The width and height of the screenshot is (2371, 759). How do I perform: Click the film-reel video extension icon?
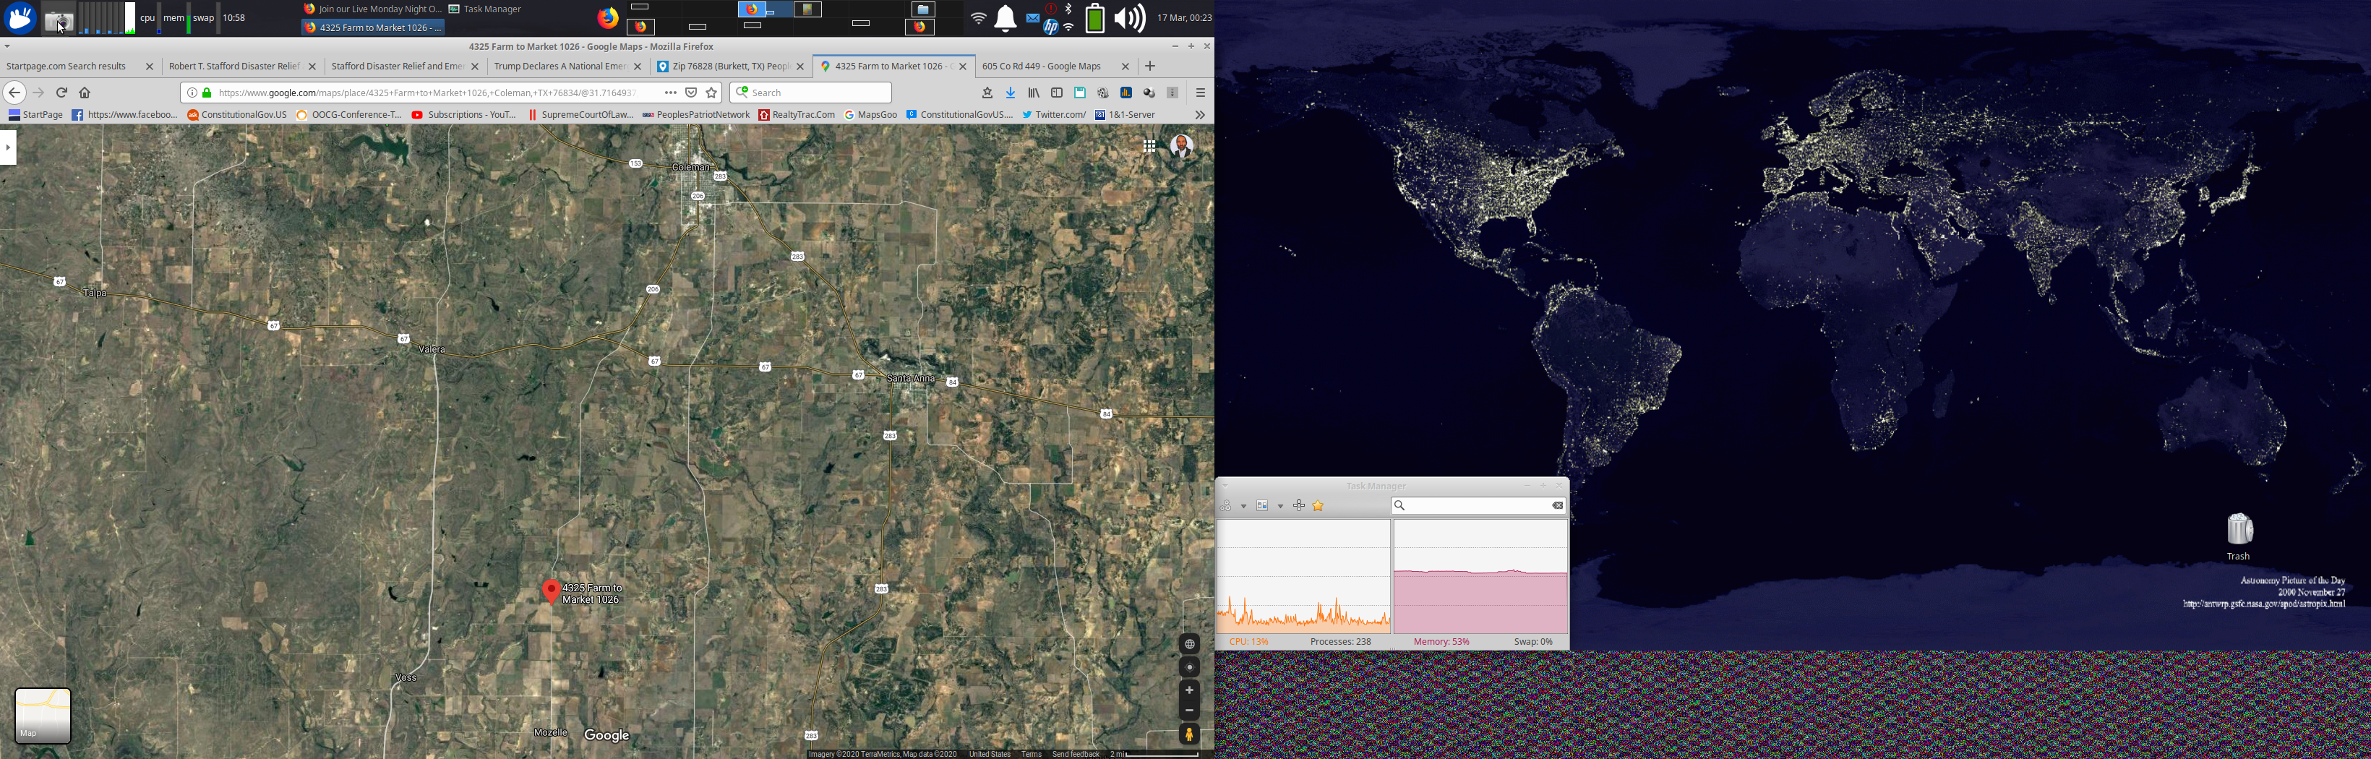(1102, 93)
